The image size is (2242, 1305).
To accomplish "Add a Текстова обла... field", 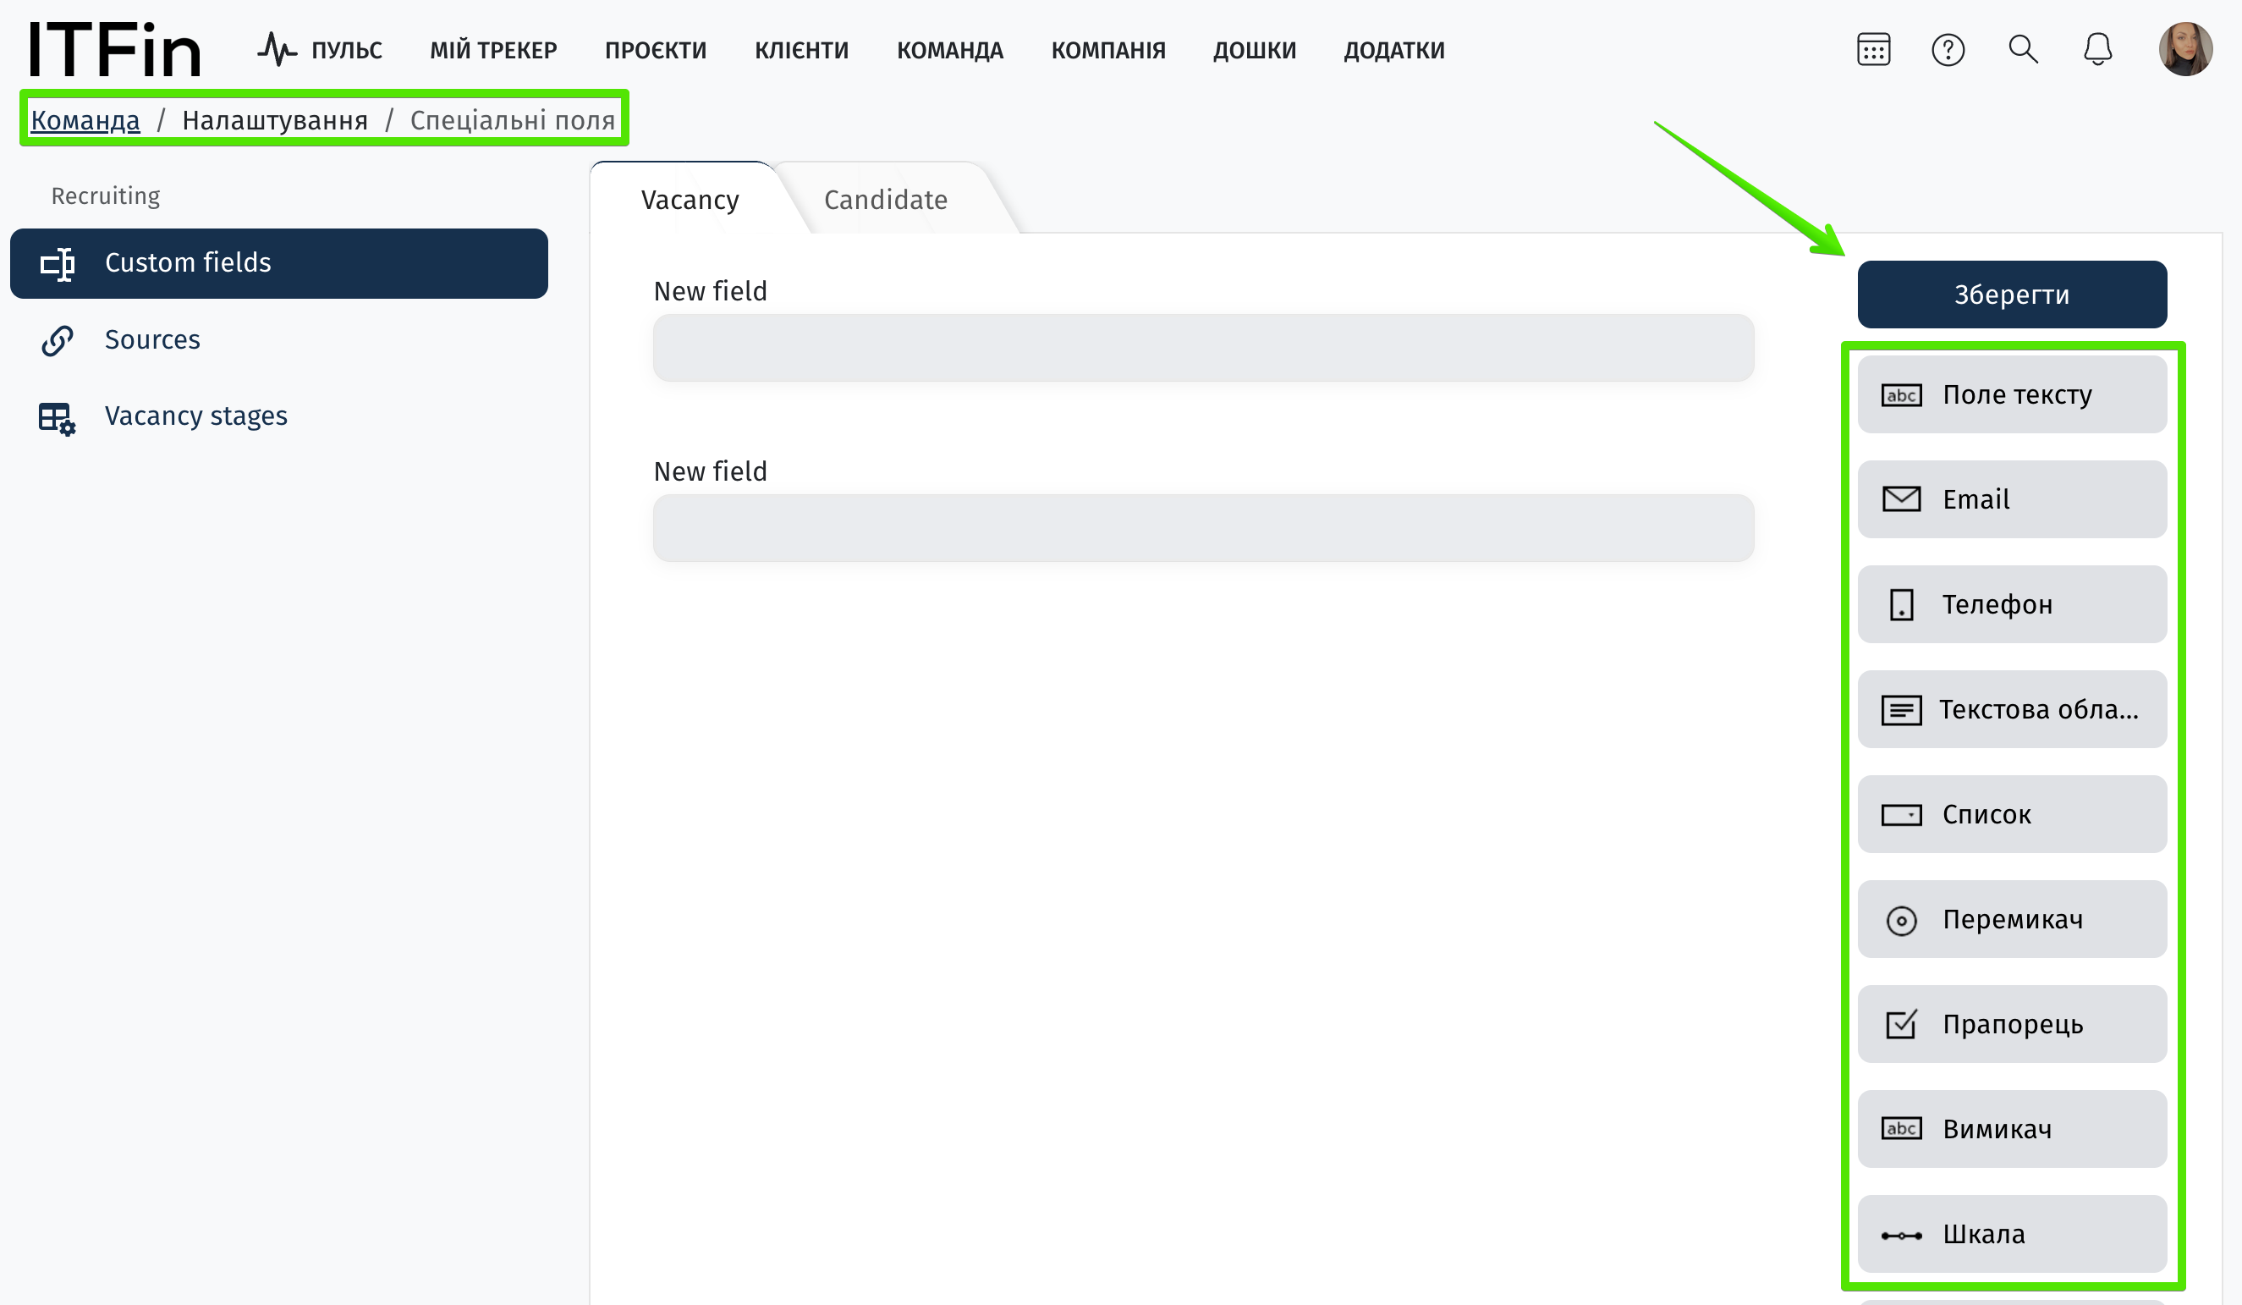I will pyautogui.click(x=2012, y=709).
